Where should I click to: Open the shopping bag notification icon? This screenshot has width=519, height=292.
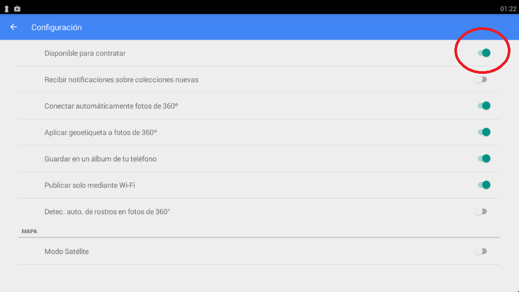[17, 9]
